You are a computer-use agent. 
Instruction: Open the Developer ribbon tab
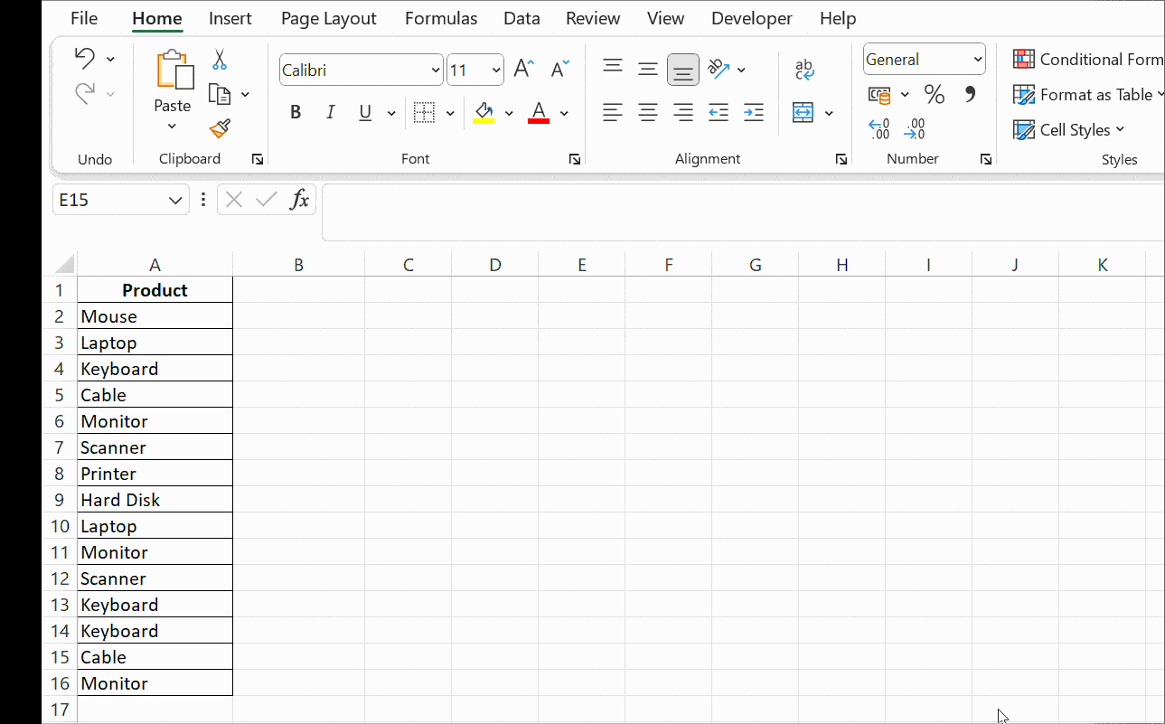click(751, 18)
